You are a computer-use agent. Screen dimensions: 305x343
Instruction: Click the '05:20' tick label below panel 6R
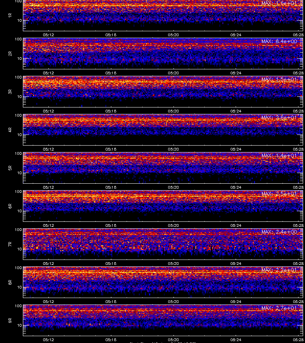(x=173, y=225)
